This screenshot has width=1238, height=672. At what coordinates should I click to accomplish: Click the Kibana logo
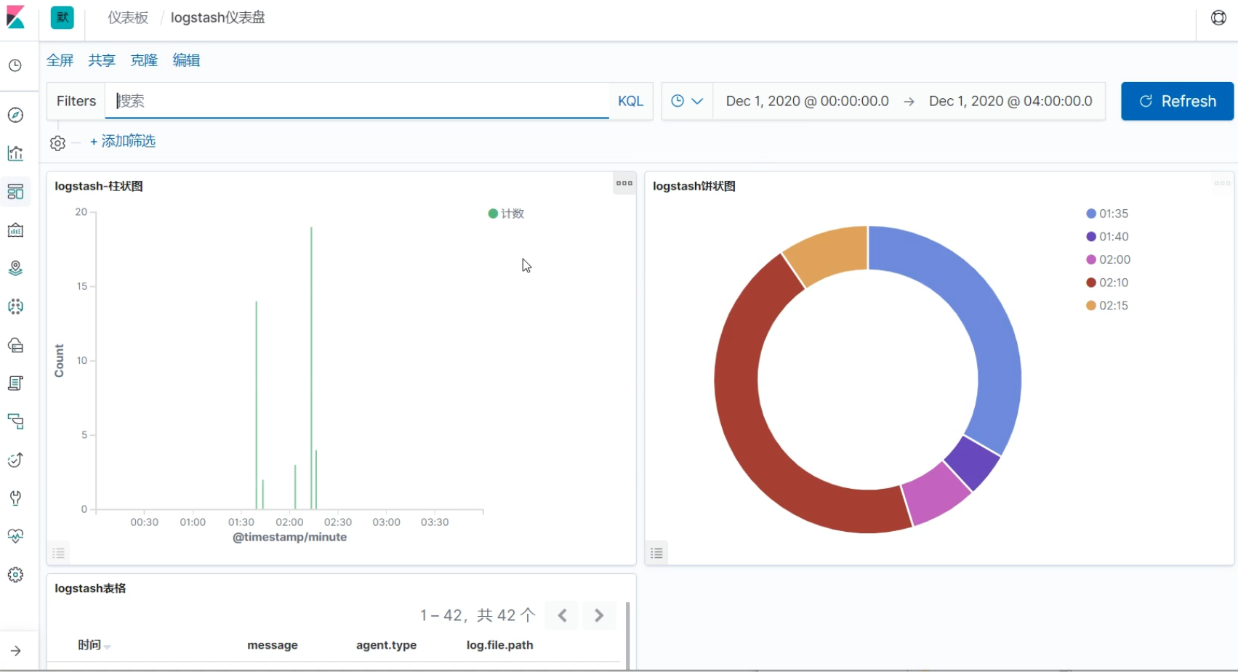coord(15,17)
